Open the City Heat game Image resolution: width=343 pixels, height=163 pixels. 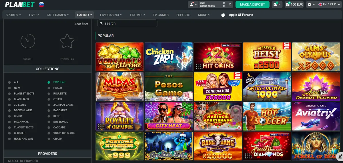169,116
